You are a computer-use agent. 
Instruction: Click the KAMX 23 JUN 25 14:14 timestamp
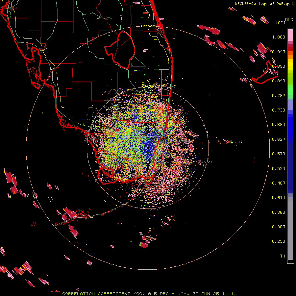click(207, 294)
